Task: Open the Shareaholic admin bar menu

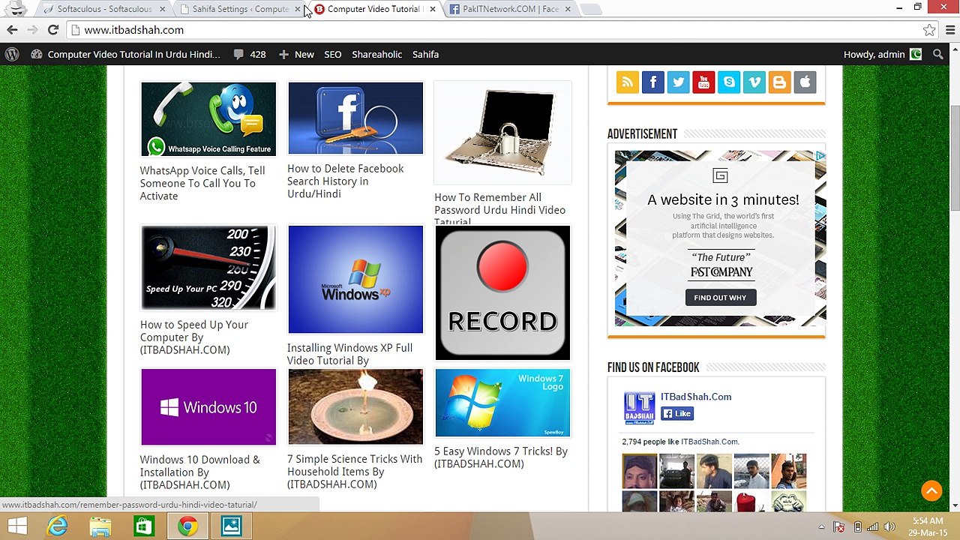Action: tap(377, 54)
